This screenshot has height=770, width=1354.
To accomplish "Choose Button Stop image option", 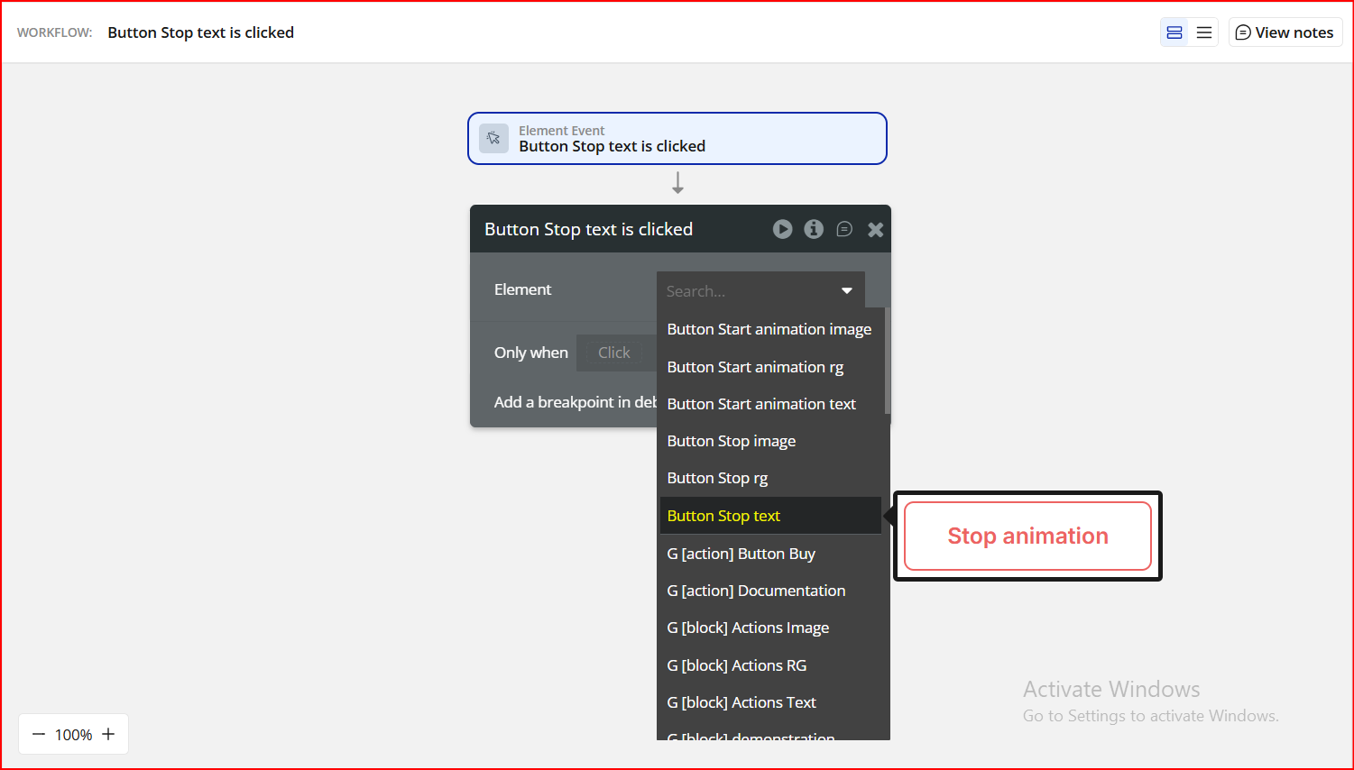I will pos(771,441).
